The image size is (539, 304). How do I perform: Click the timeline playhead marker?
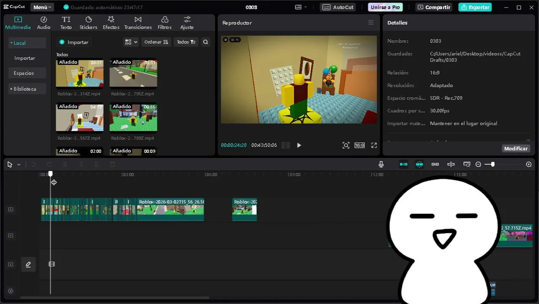(51, 174)
